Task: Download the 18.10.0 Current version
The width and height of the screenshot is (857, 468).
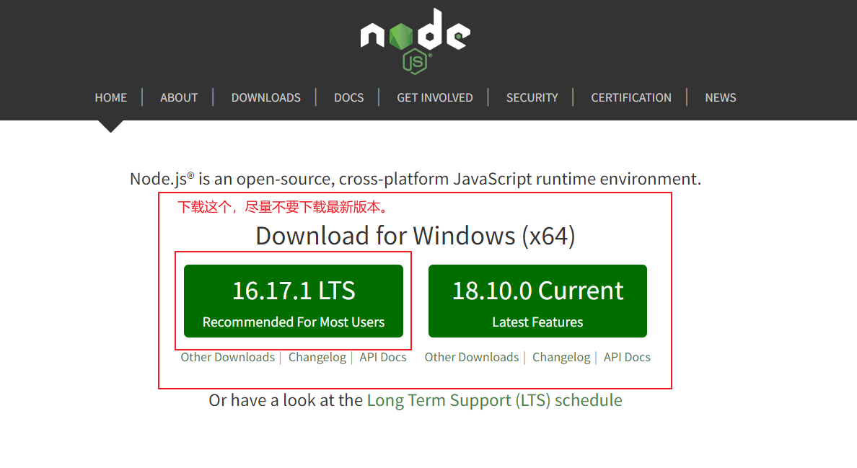Action: pos(538,301)
